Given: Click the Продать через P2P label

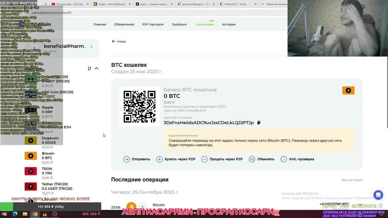Looking at the screenshot, I should click(x=226, y=159).
